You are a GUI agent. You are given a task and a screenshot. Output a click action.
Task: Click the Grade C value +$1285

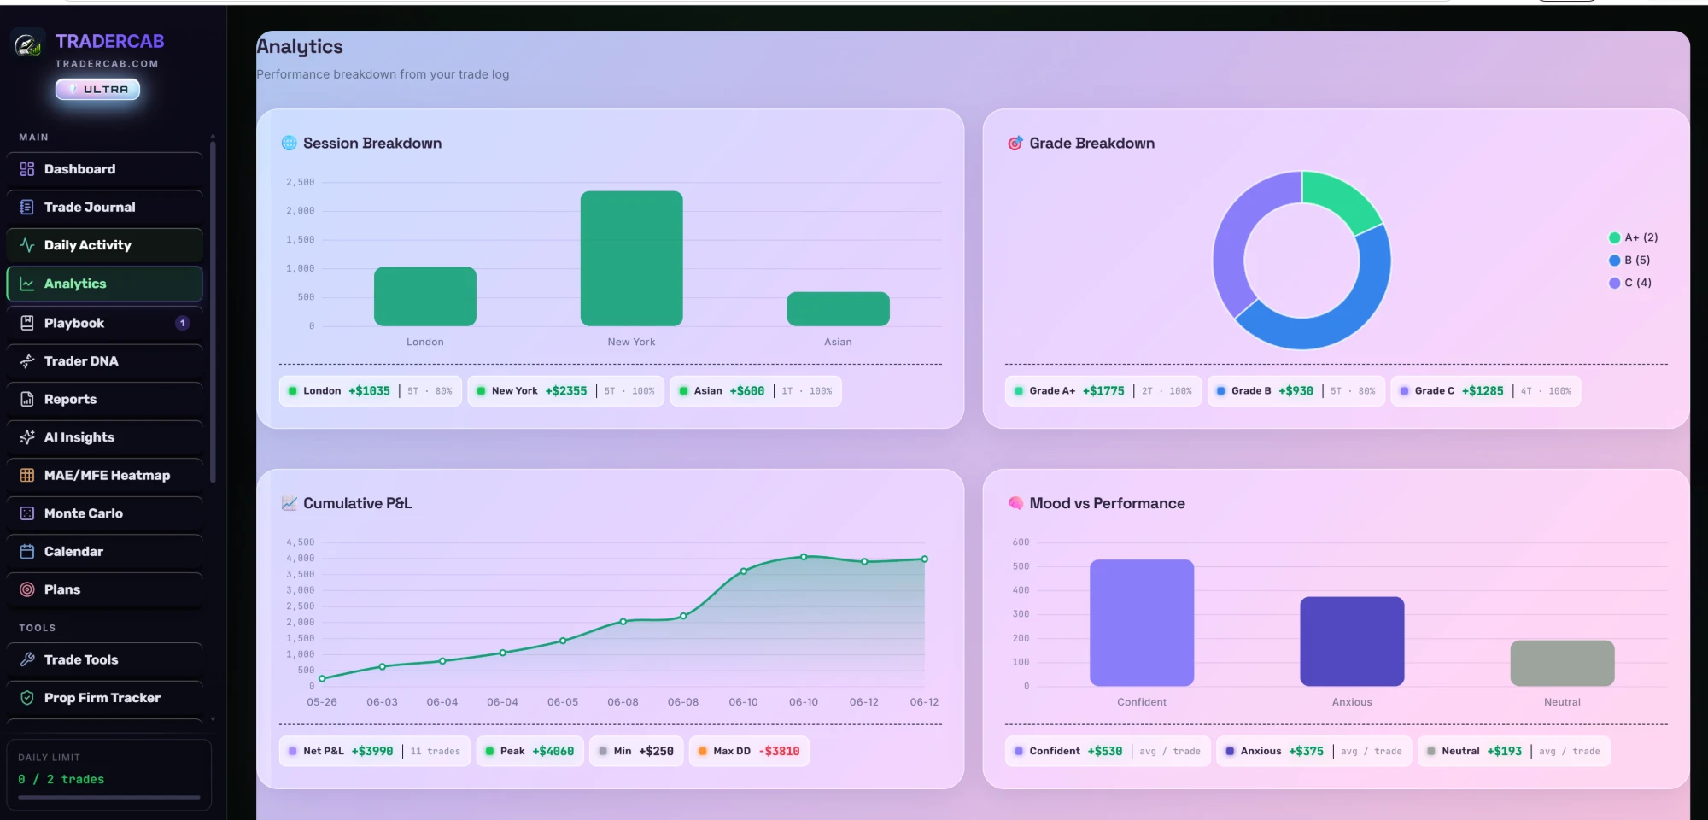(1483, 391)
